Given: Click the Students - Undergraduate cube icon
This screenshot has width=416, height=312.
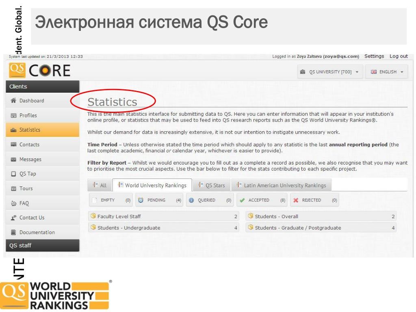Looking at the screenshot, I should (x=93, y=227).
